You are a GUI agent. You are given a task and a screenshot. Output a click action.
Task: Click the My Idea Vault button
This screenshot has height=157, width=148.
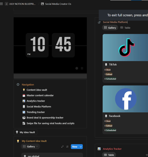[26, 132]
